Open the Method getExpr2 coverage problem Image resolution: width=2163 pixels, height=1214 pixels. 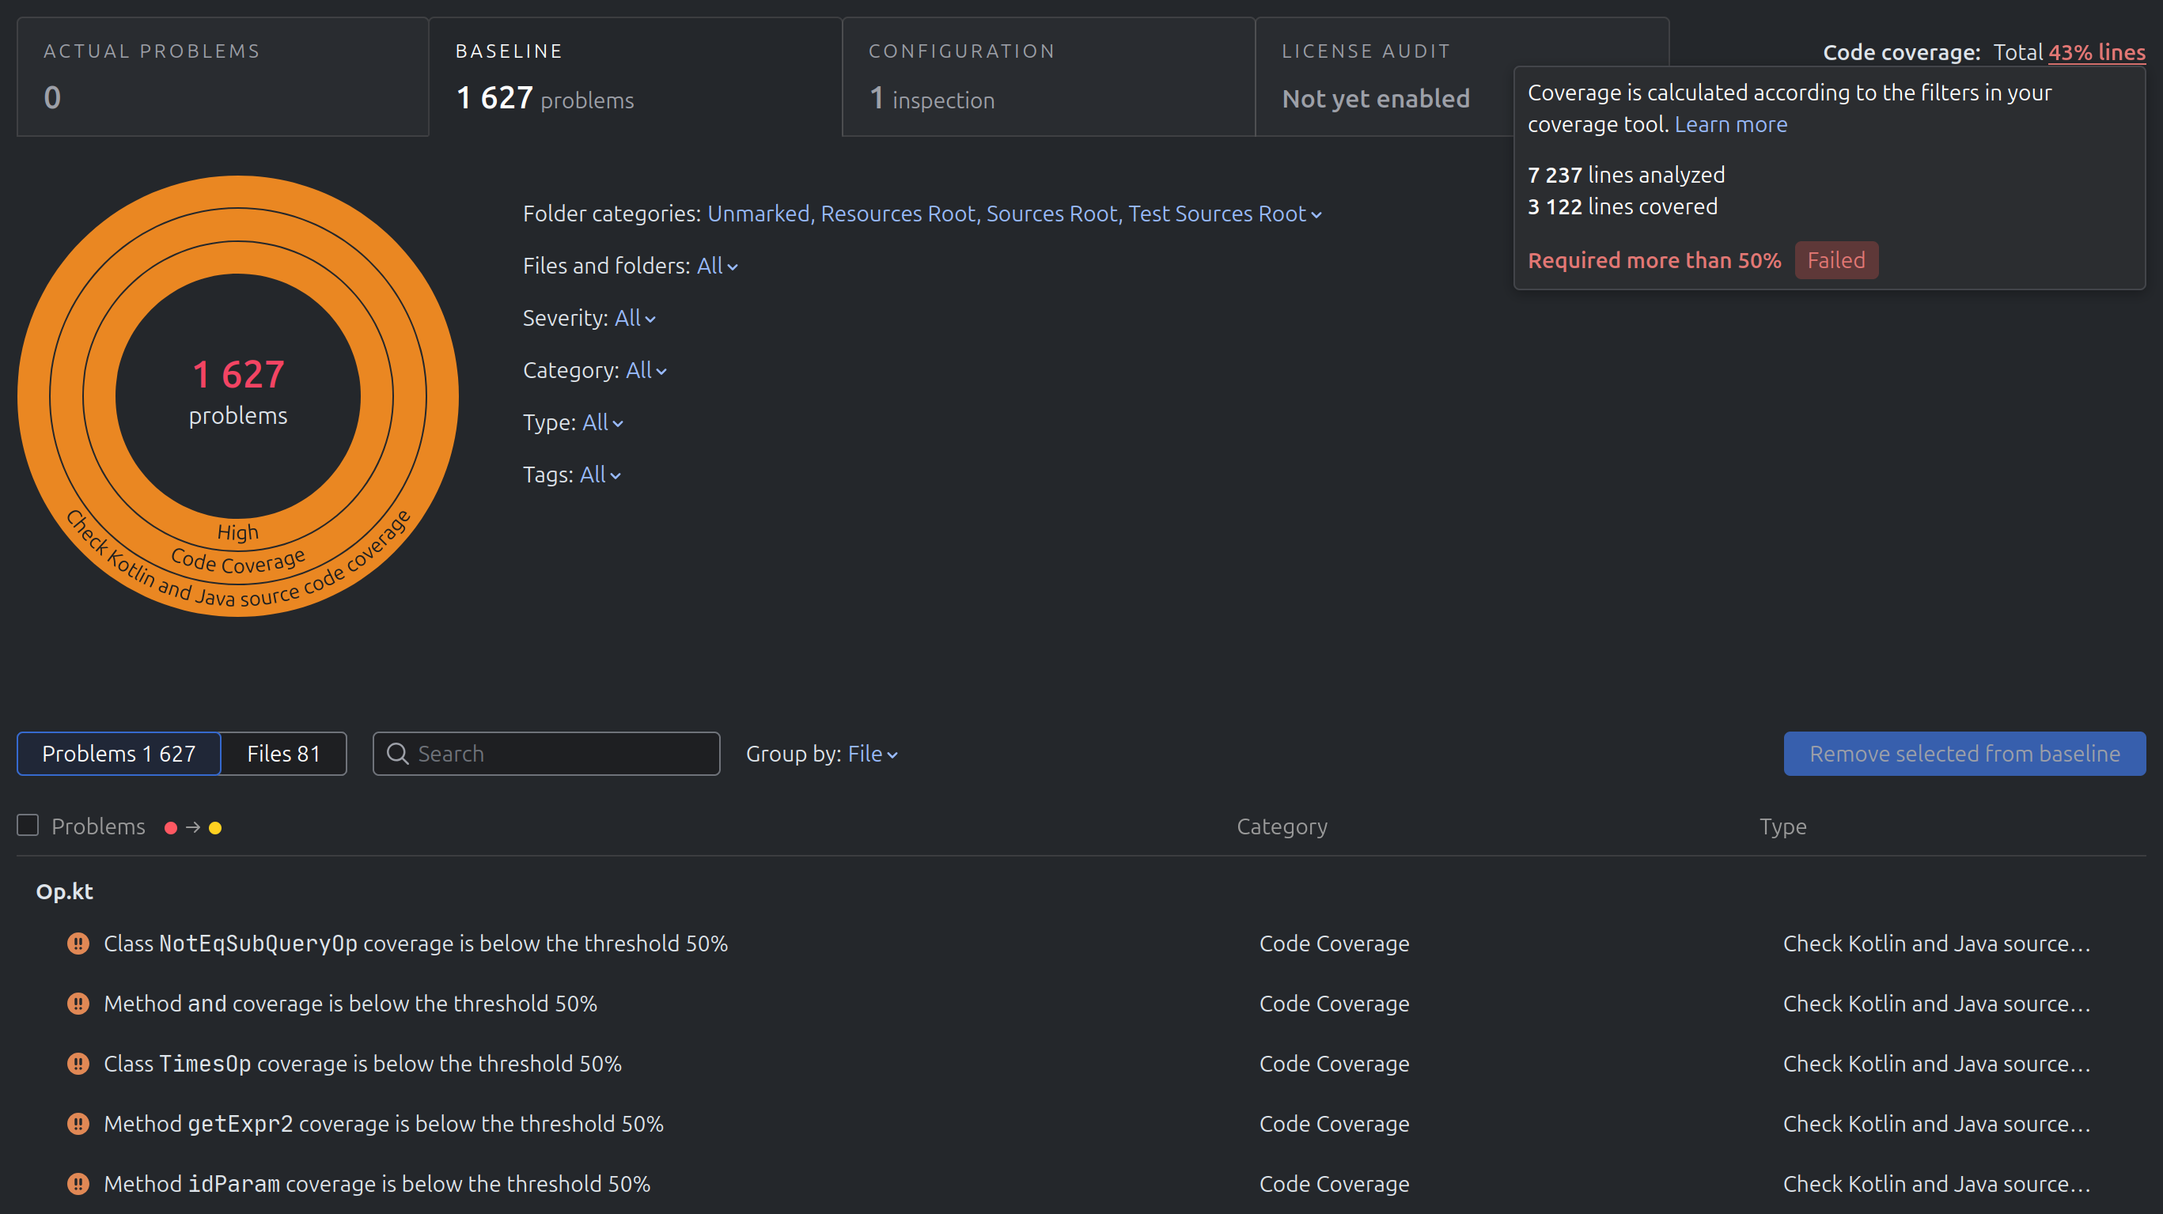(384, 1123)
